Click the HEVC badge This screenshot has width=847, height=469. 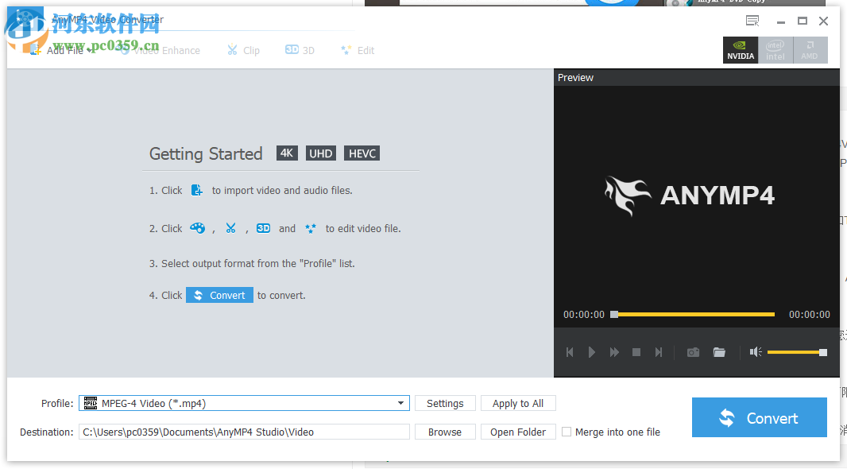point(362,153)
